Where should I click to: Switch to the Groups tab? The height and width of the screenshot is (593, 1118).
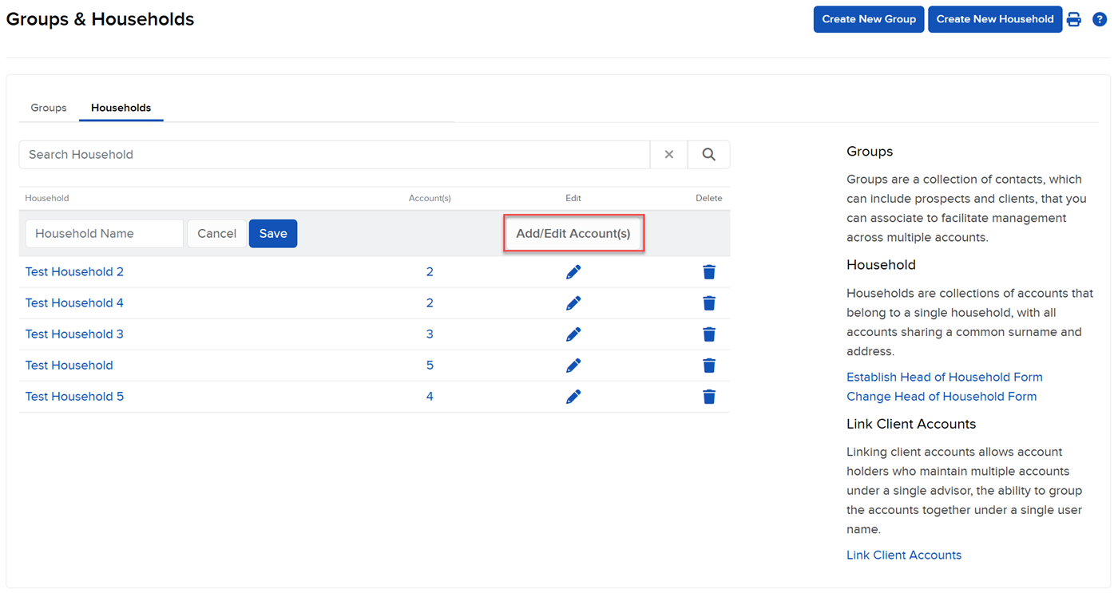[49, 108]
